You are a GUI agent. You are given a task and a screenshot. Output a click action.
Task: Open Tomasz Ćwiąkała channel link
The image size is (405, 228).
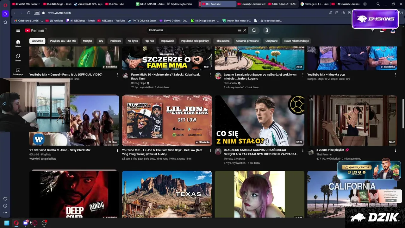tap(234, 159)
